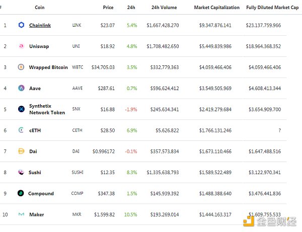Click the Chainlink coin logo icon
302x232 pixels.
coord(21,25)
